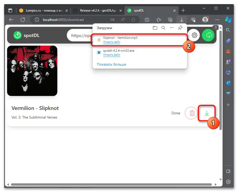Pin the Загрузки downloads panel

(x=180, y=28)
